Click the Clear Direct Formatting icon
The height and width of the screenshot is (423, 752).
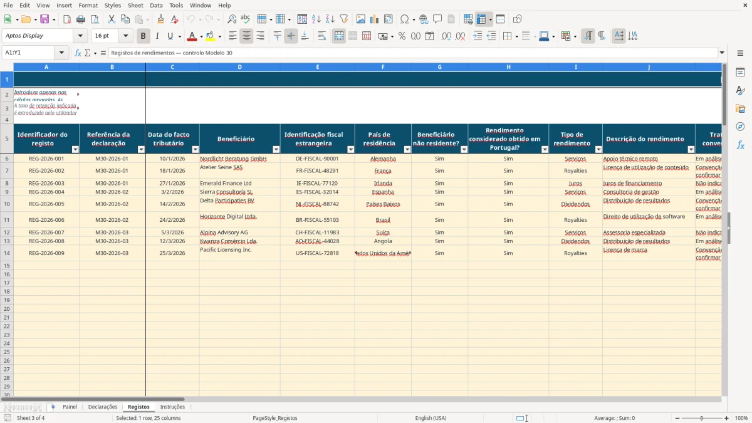click(175, 19)
